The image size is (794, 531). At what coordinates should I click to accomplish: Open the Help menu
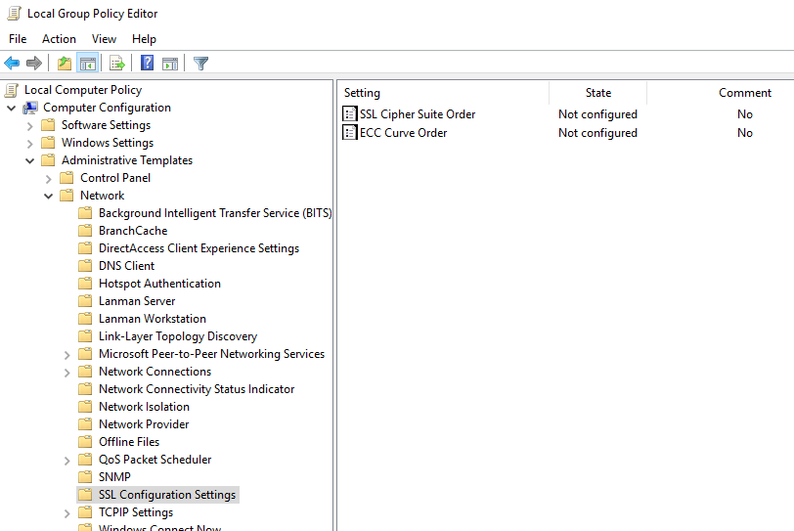point(144,39)
